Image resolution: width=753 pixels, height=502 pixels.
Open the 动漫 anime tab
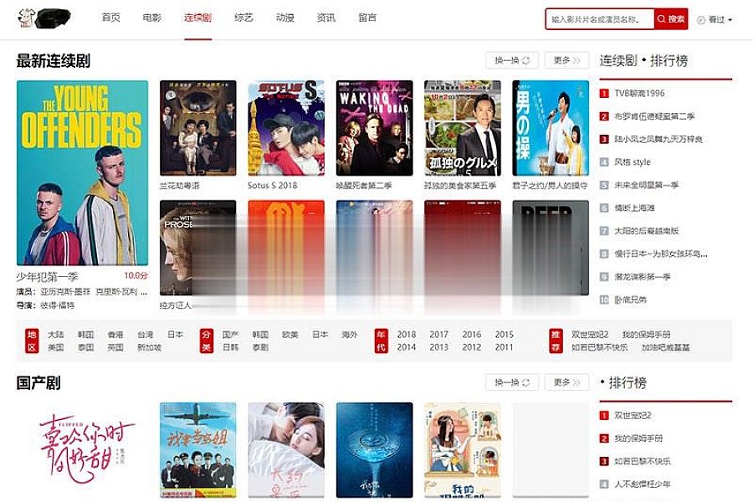(x=284, y=18)
